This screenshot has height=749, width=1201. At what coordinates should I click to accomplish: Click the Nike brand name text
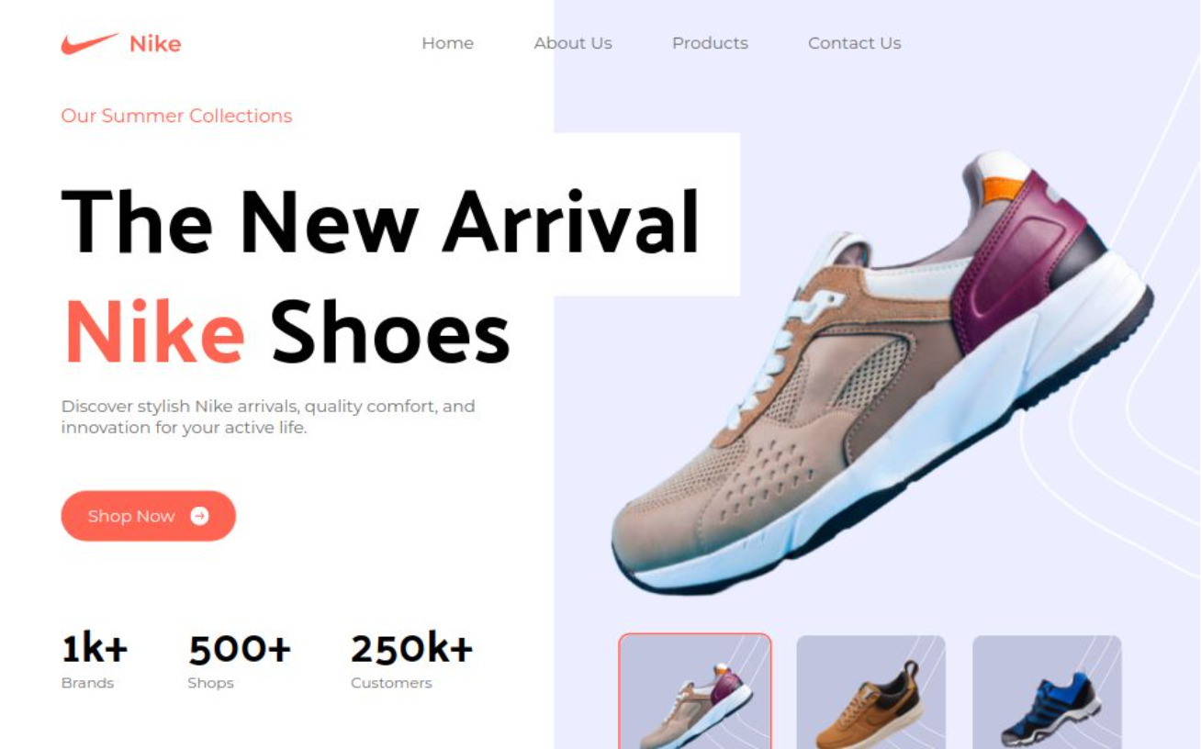(x=155, y=44)
